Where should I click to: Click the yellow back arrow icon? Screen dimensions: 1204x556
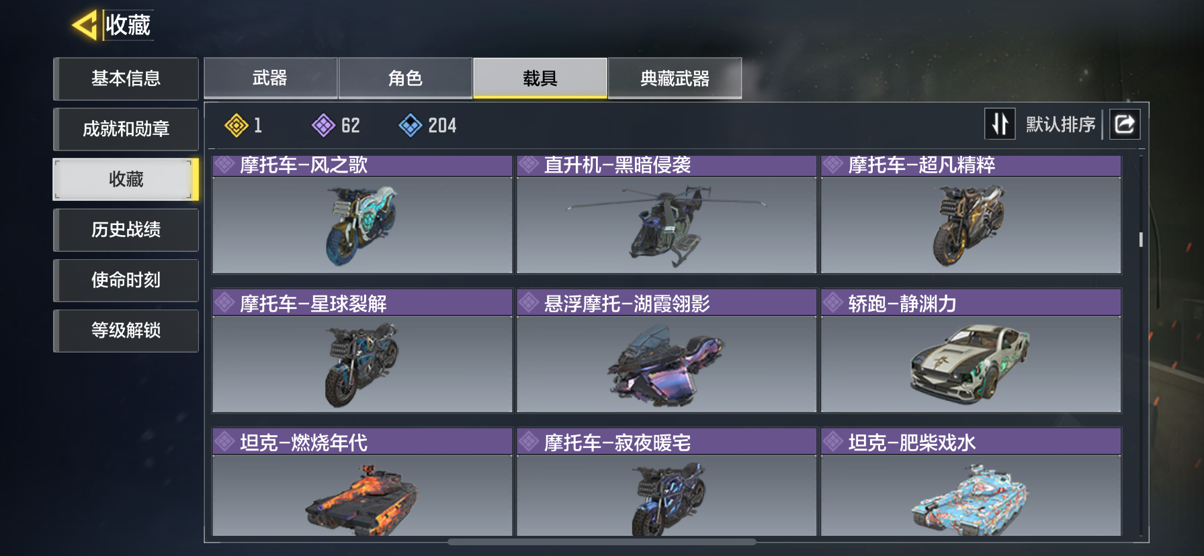(85, 26)
